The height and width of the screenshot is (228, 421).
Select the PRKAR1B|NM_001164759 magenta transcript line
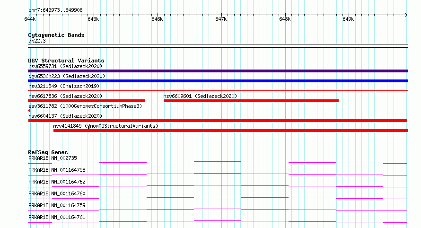click(x=218, y=210)
